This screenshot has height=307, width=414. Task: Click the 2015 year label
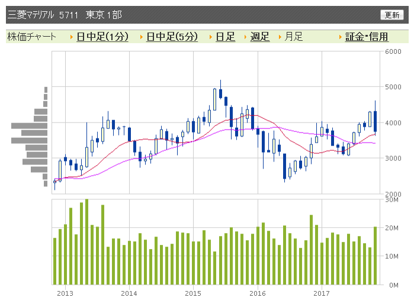[193, 293]
